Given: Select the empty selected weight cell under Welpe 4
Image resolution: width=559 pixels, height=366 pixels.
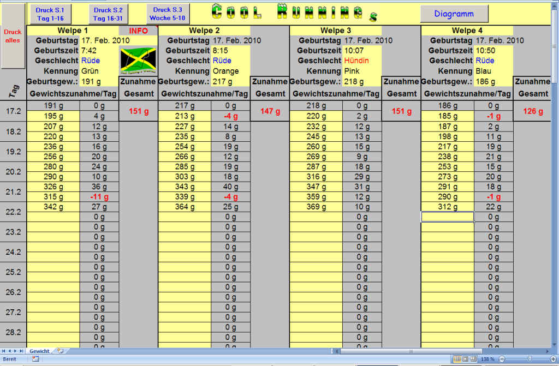Looking at the screenshot, I should click(447, 217).
